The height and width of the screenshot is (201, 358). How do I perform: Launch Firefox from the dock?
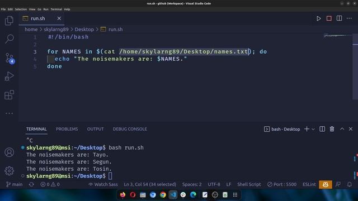tap(123, 195)
